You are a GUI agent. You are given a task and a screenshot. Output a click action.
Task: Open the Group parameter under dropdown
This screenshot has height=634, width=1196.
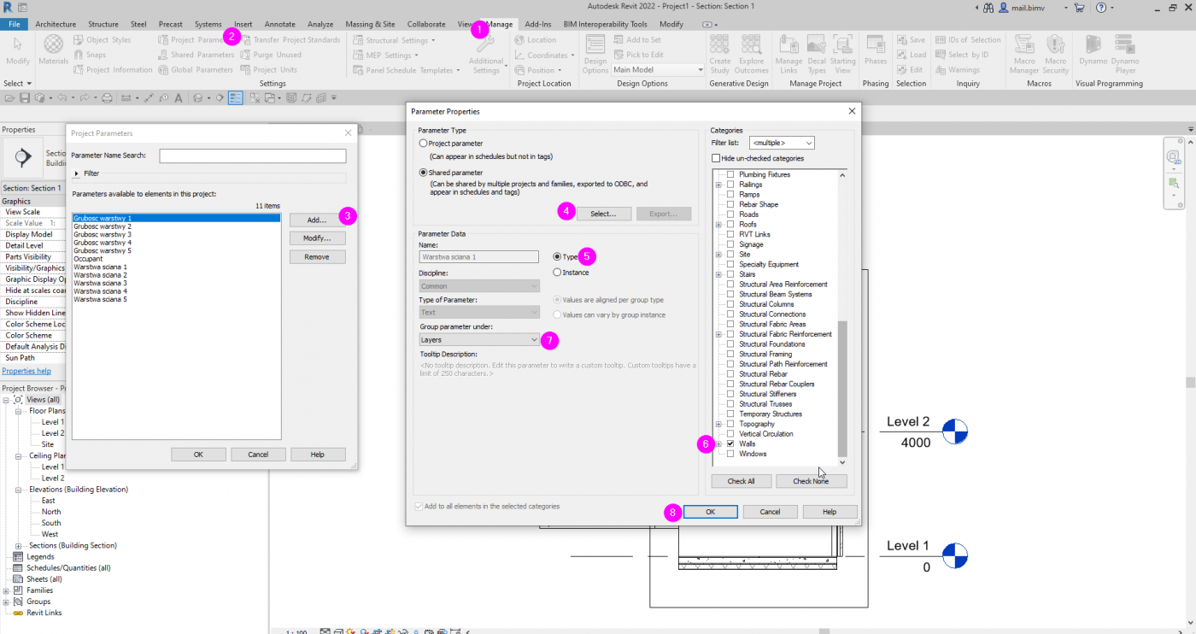tap(479, 340)
